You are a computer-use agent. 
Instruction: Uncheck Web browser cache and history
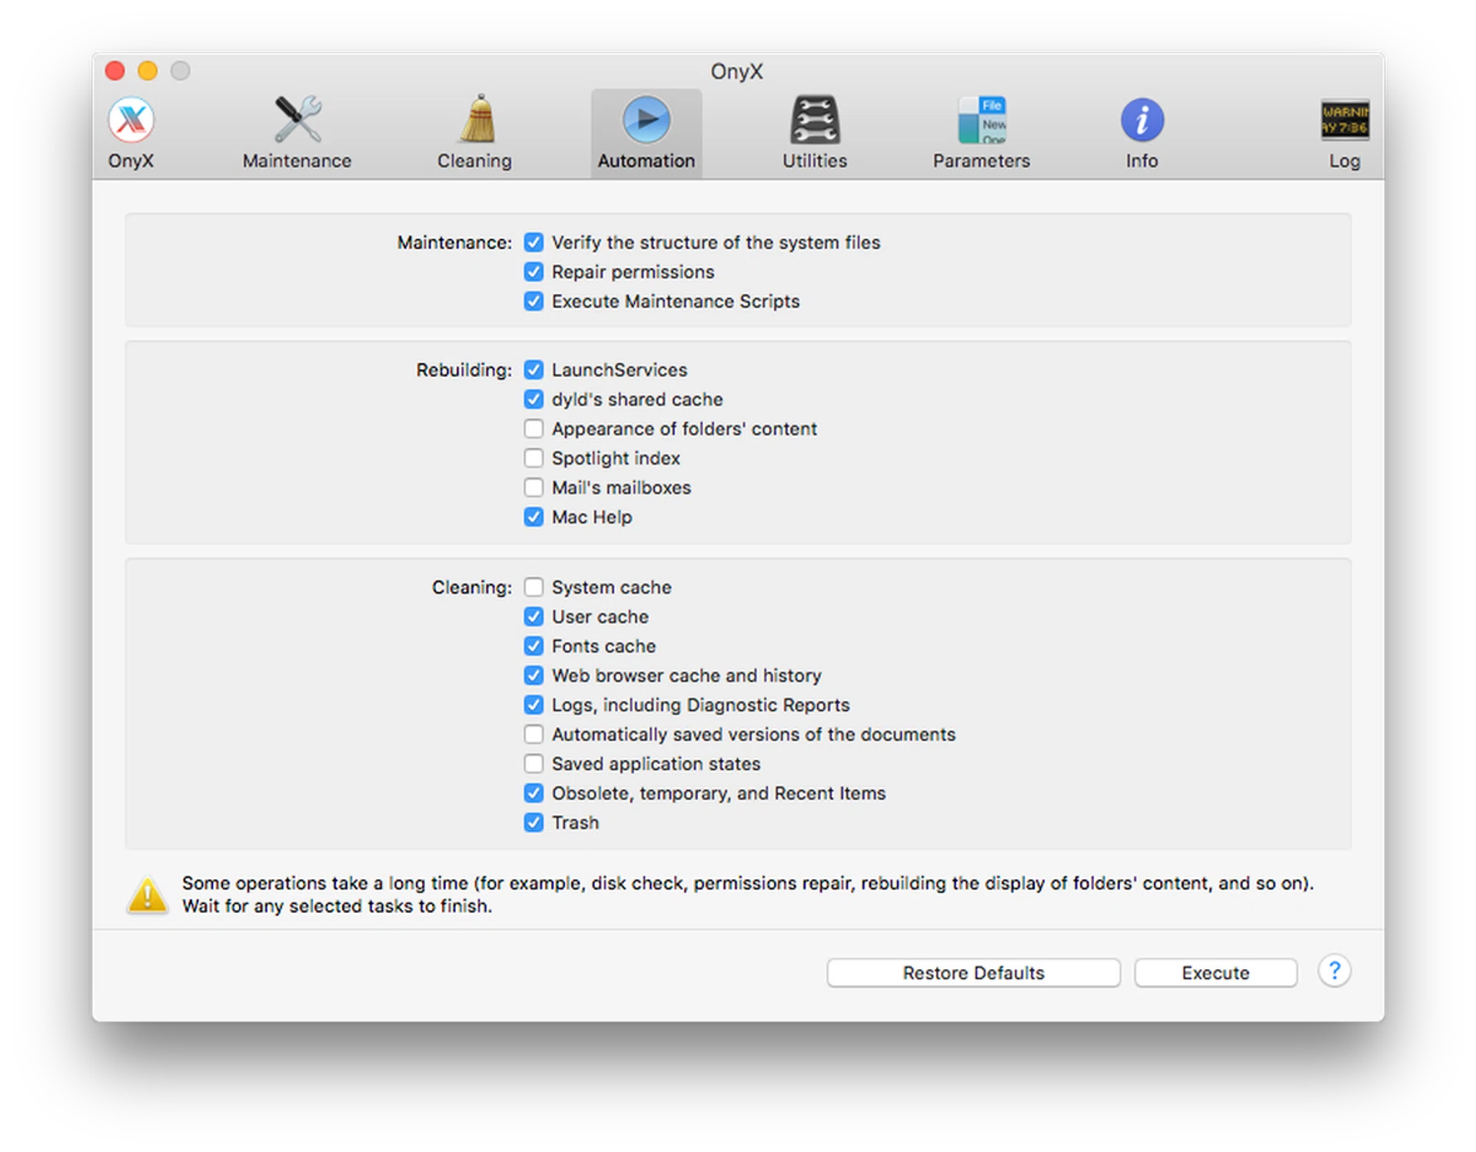click(x=534, y=676)
